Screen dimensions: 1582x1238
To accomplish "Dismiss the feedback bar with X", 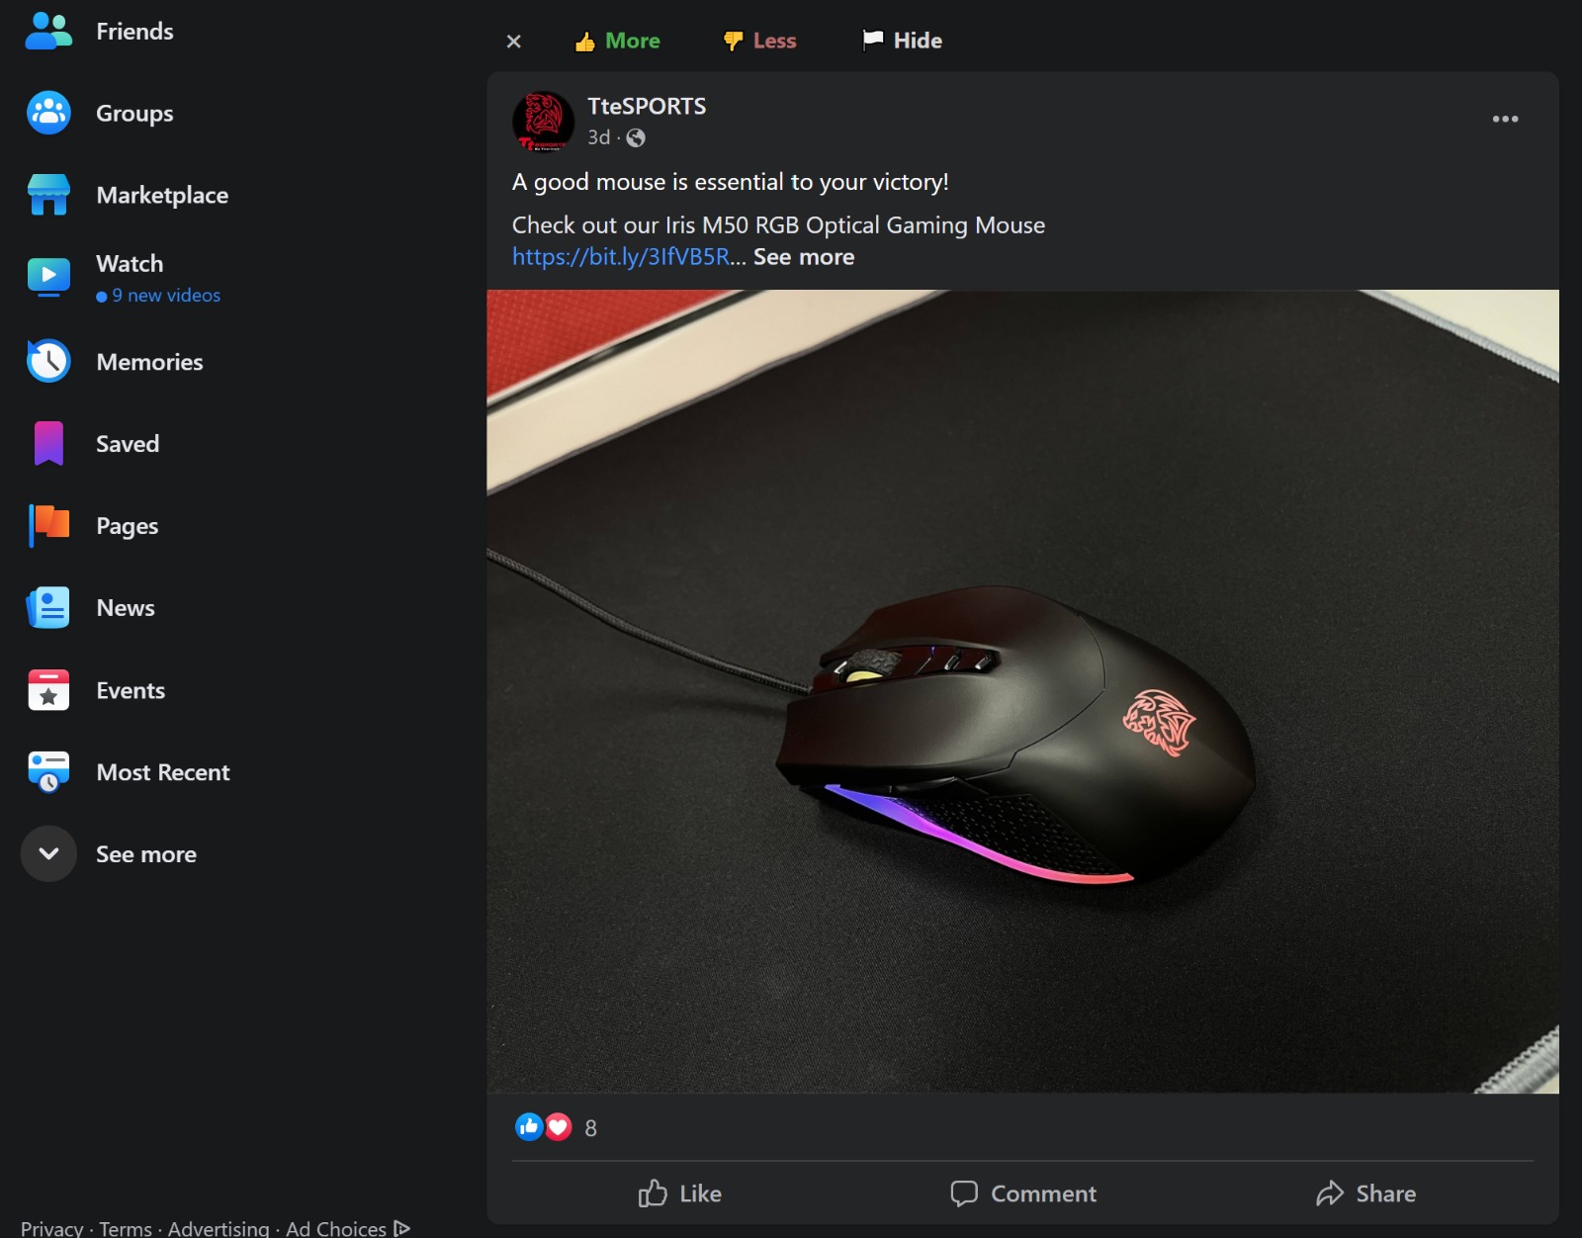I will pyautogui.click(x=513, y=41).
